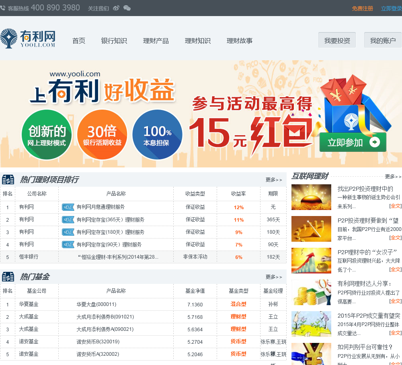Click the phone hotline icon

3,8
